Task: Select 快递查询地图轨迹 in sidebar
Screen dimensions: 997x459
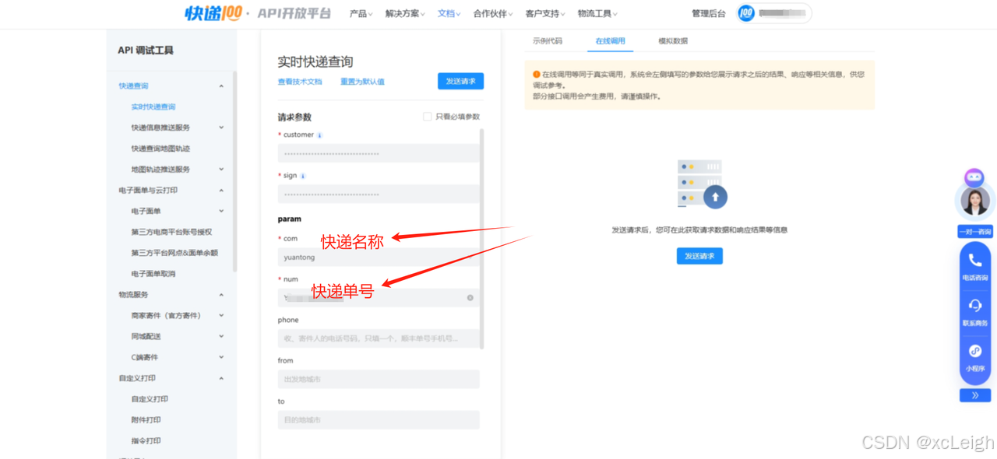Action: (160, 149)
